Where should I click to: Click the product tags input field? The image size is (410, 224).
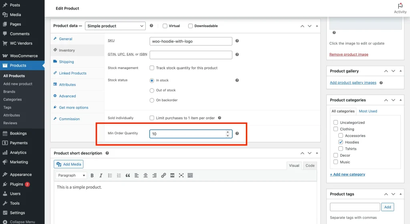point(355,207)
